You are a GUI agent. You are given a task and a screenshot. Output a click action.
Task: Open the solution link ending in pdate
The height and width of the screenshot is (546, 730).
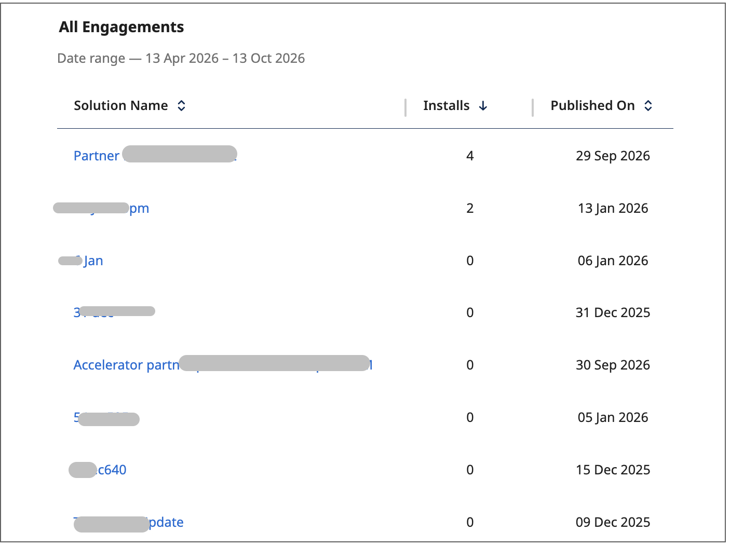coord(129,523)
